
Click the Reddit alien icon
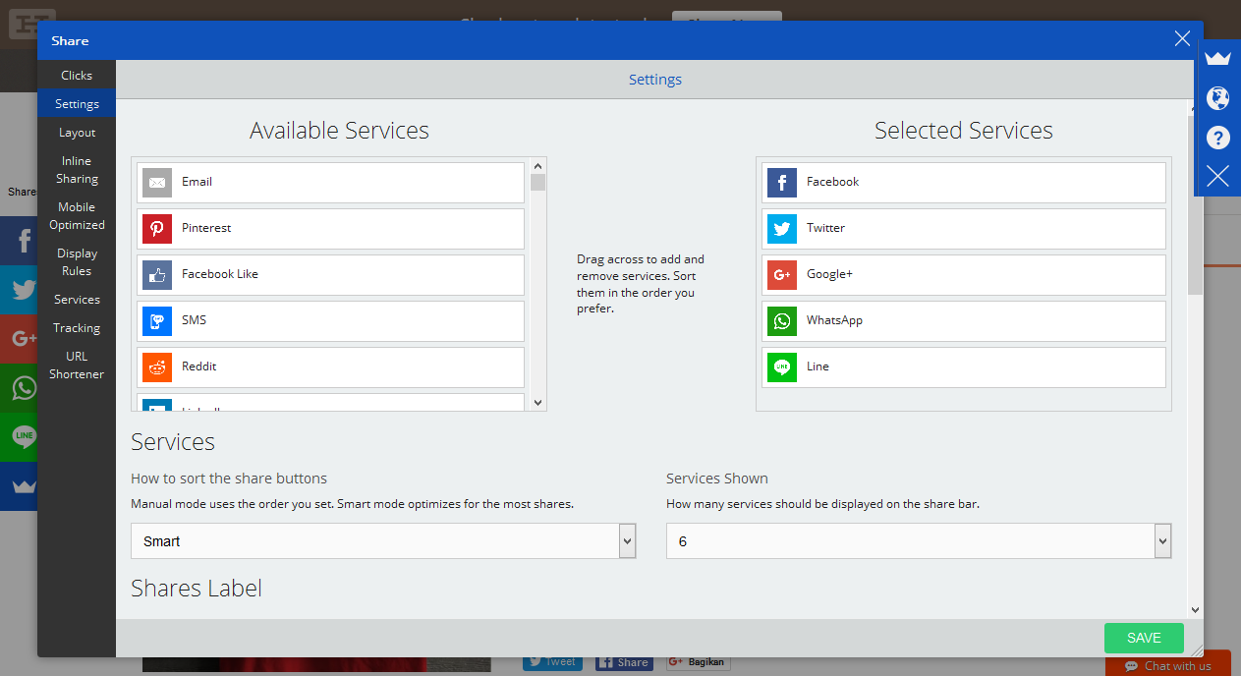157,367
